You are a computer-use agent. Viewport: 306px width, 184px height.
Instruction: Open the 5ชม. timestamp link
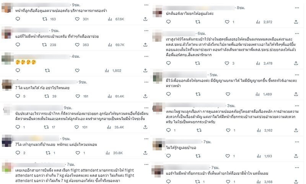(214, 75)
